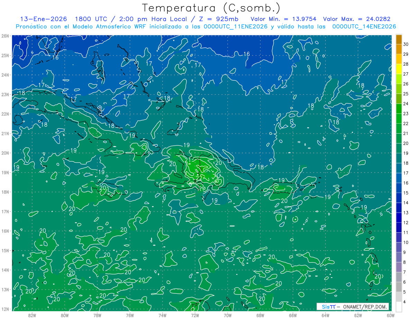The height and width of the screenshot is (320, 415).
Task: Click the '17N' latitude axis label
Action: click(x=5, y=212)
